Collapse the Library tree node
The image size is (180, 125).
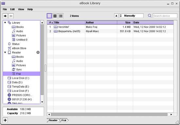pos(5,23)
